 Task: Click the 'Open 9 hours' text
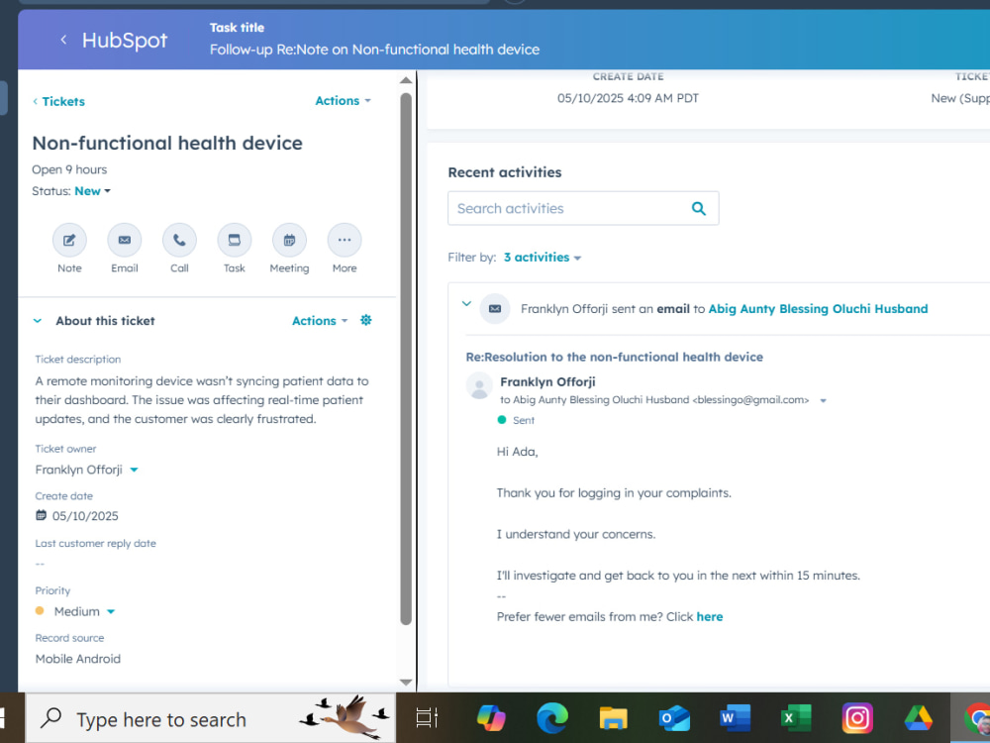69,170
